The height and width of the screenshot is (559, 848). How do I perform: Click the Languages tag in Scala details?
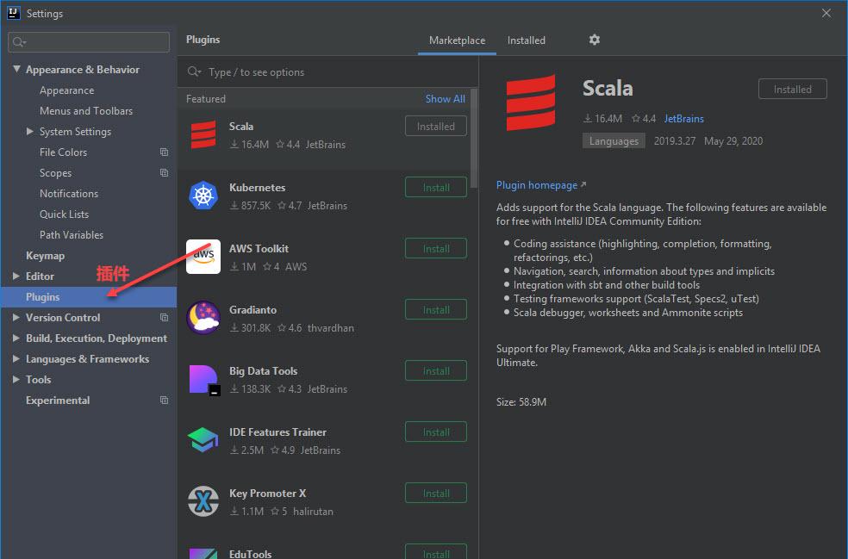click(614, 140)
